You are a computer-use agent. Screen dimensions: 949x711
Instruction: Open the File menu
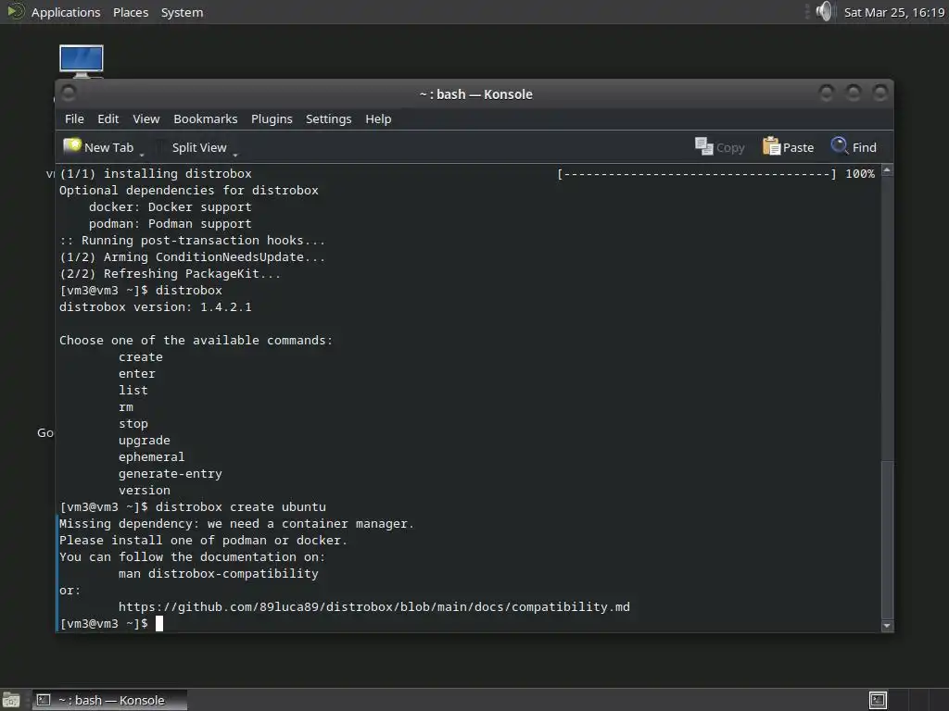[x=74, y=119]
